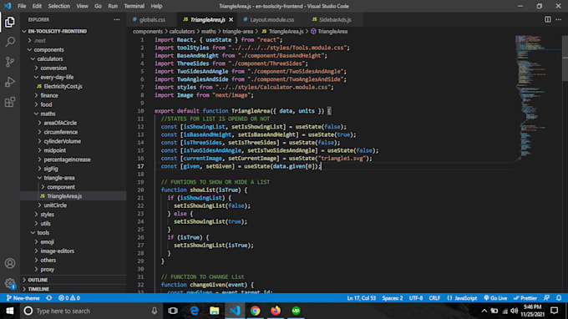Open the Accounts menu icon

(10, 263)
